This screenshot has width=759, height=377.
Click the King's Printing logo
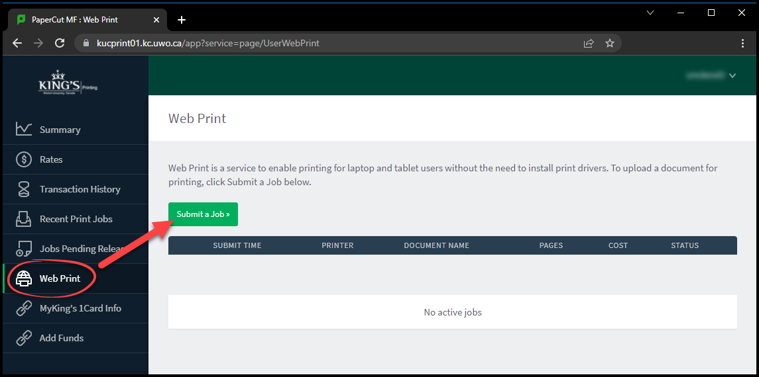(68, 84)
